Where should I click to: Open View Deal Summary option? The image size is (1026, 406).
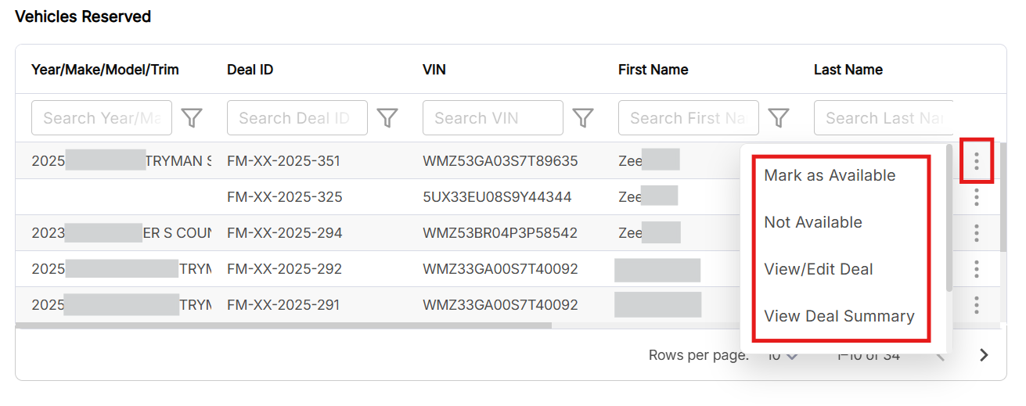(839, 316)
